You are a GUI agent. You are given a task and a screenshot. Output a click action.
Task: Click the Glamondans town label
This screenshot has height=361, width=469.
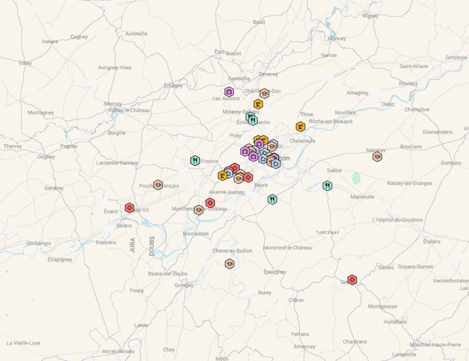point(438,132)
